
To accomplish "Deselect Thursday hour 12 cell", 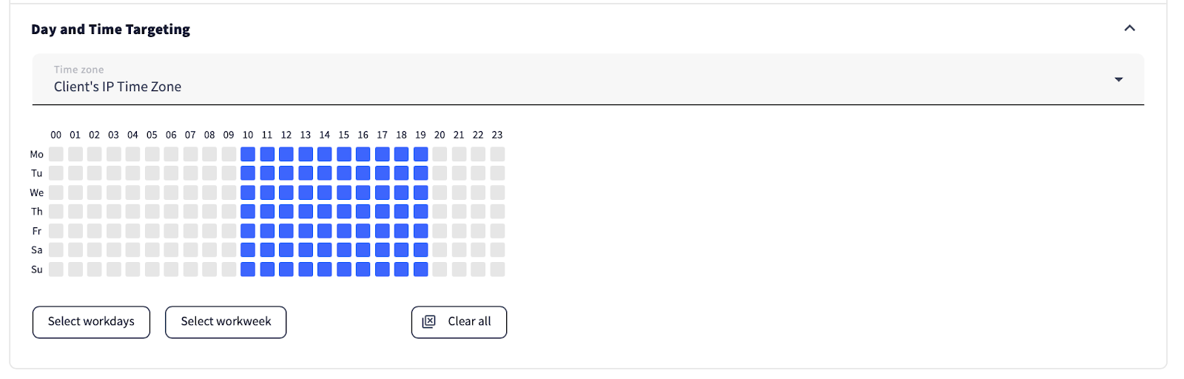I will coord(286,212).
